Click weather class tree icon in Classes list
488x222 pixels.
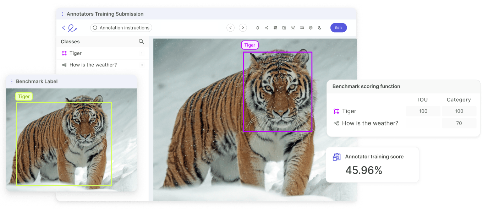click(x=64, y=65)
